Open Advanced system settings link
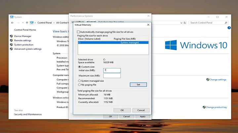This screenshot has height=133, width=238. click(x=28, y=49)
